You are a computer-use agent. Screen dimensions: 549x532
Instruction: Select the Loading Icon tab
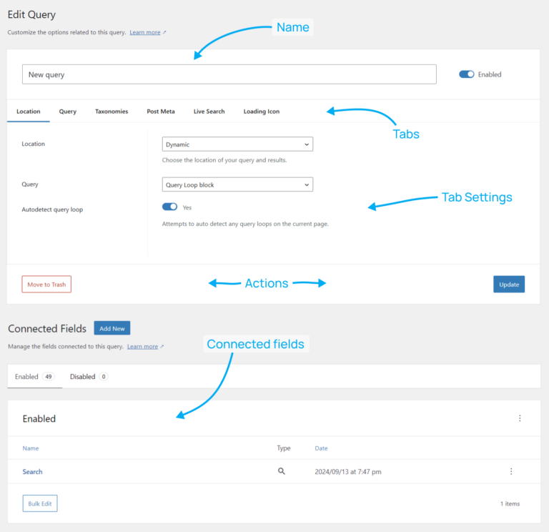pyautogui.click(x=262, y=112)
